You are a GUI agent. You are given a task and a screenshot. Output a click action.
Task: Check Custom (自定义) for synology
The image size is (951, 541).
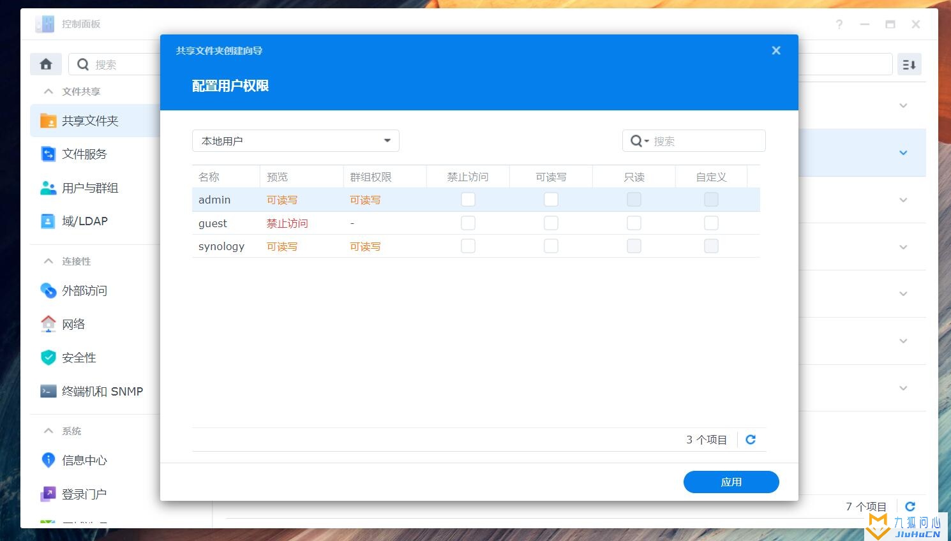point(711,246)
